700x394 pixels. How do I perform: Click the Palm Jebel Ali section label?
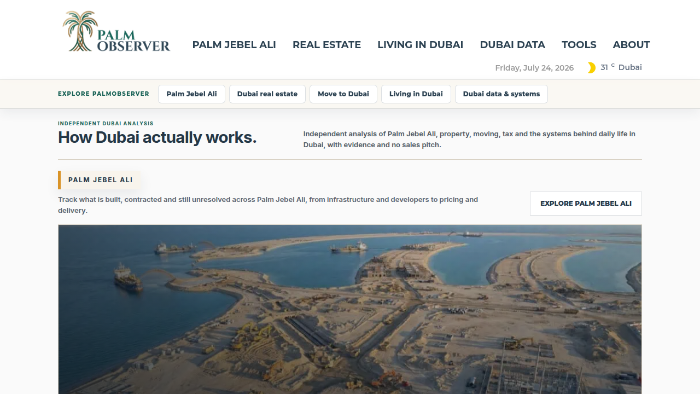coord(100,180)
